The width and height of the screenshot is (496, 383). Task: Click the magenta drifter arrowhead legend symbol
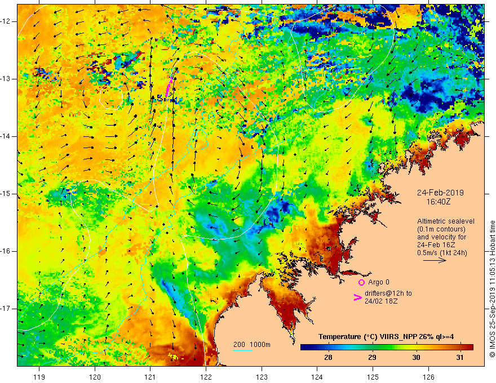[357, 297]
